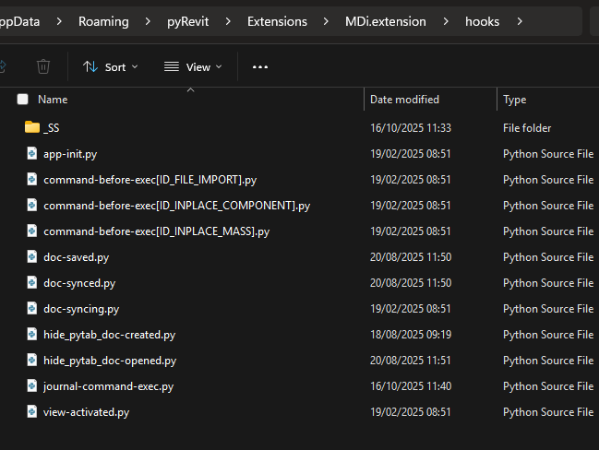Click the date modified of app-init.py
Image resolution: width=599 pixels, height=450 pixels.
(411, 154)
